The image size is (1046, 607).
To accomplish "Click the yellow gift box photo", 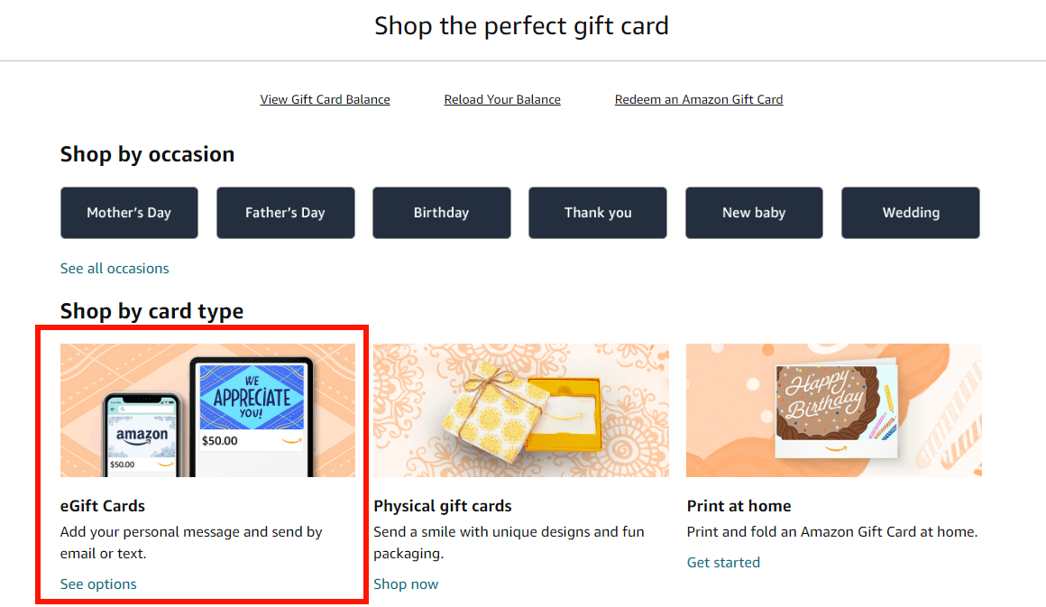I will [x=520, y=410].
